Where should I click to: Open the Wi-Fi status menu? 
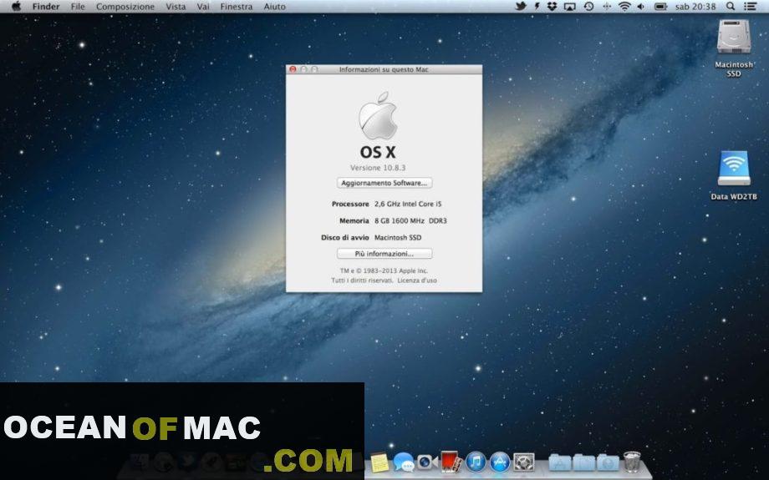[x=624, y=7]
